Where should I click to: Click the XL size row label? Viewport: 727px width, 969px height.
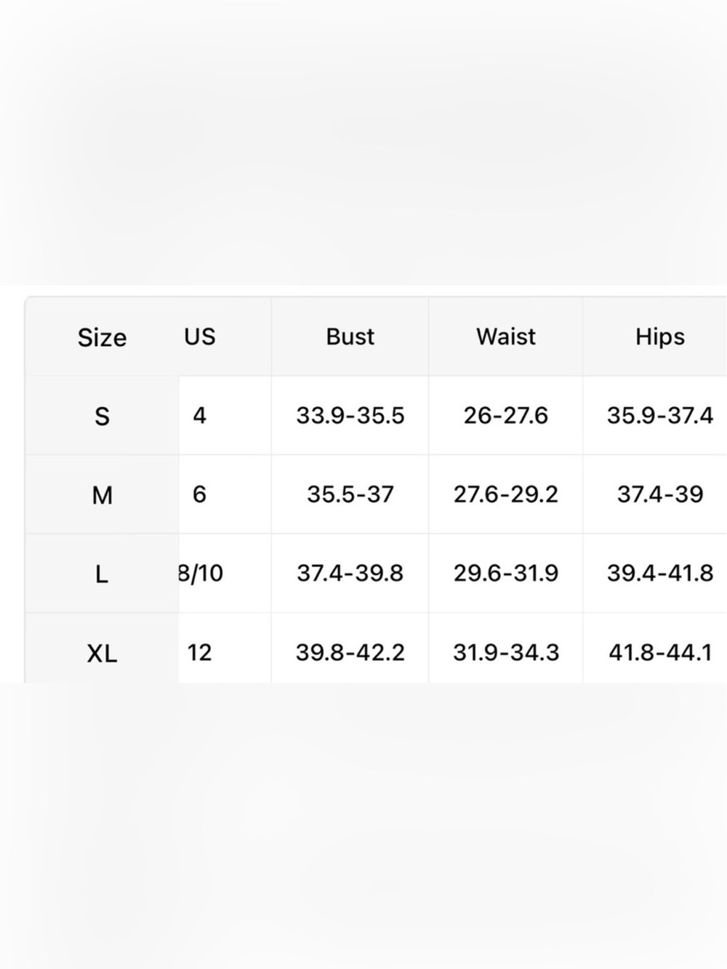click(x=103, y=654)
